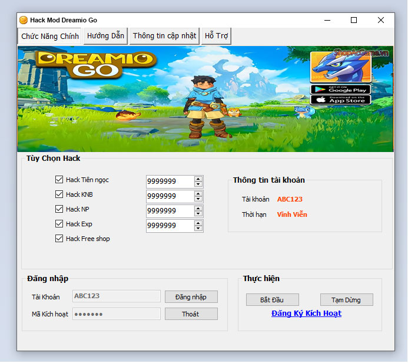Screen dimensions: 408x363
Task: Open the Thông tin cập nhật tab
Action: point(164,36)
